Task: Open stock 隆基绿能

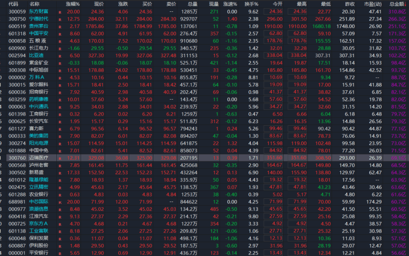Action: 39,180
